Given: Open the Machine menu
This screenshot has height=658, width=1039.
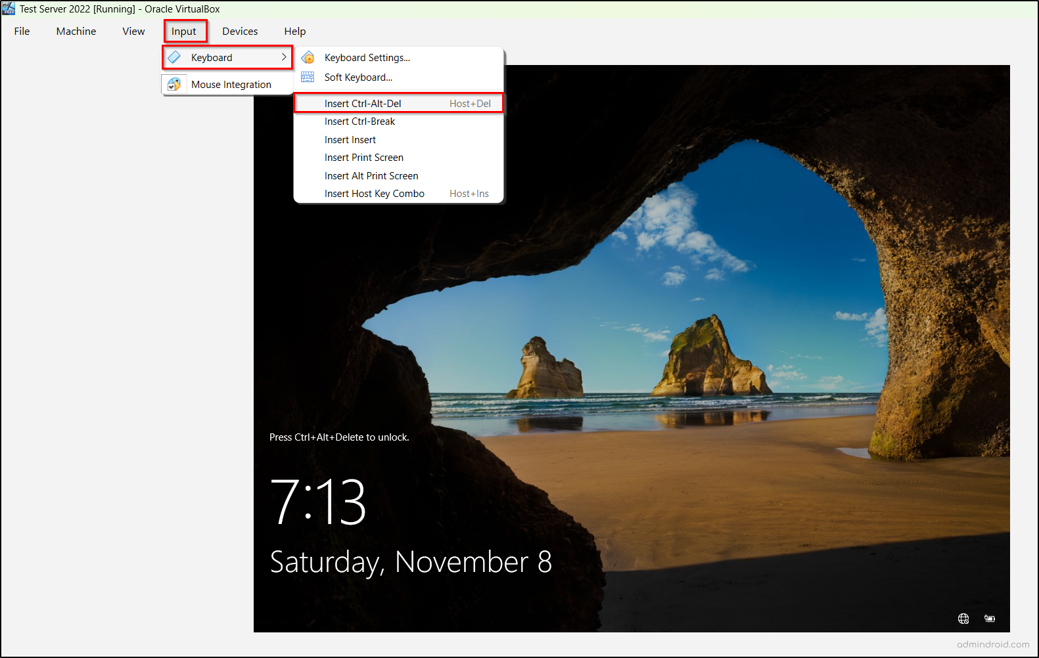Looking at the screenshot, I should 76,31.
